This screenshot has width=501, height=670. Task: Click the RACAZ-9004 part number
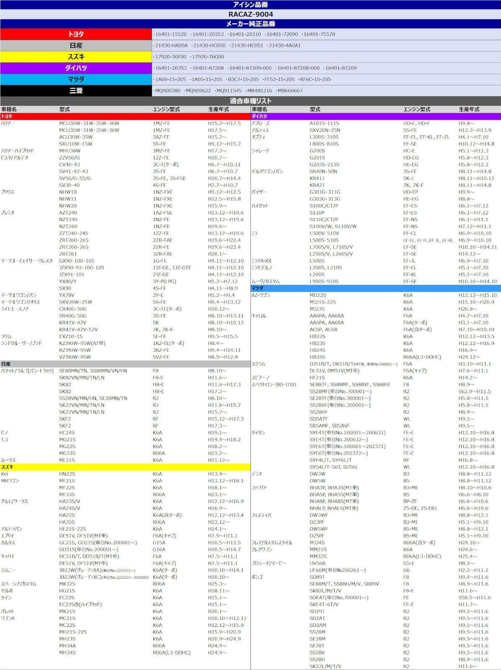(250, 14)
